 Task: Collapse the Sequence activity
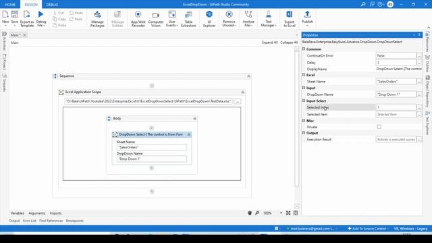pos(248,76)
